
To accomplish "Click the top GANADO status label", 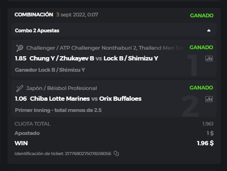I will [202, 15].
